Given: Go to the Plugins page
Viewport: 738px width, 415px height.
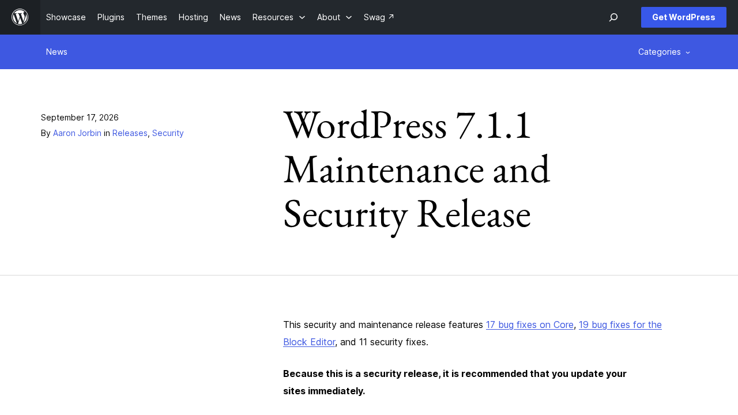Looking at the screenshot, I should (111, 17).
